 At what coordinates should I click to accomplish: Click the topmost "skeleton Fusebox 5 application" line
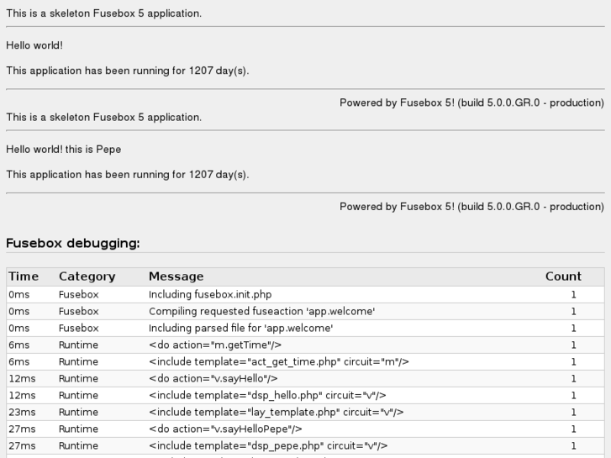103,13
